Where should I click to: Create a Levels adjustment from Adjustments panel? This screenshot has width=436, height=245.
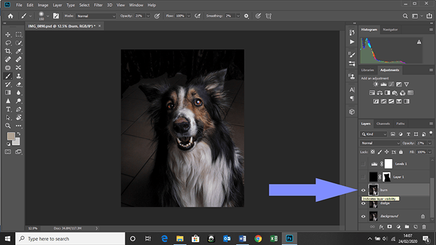coord(384,84)
